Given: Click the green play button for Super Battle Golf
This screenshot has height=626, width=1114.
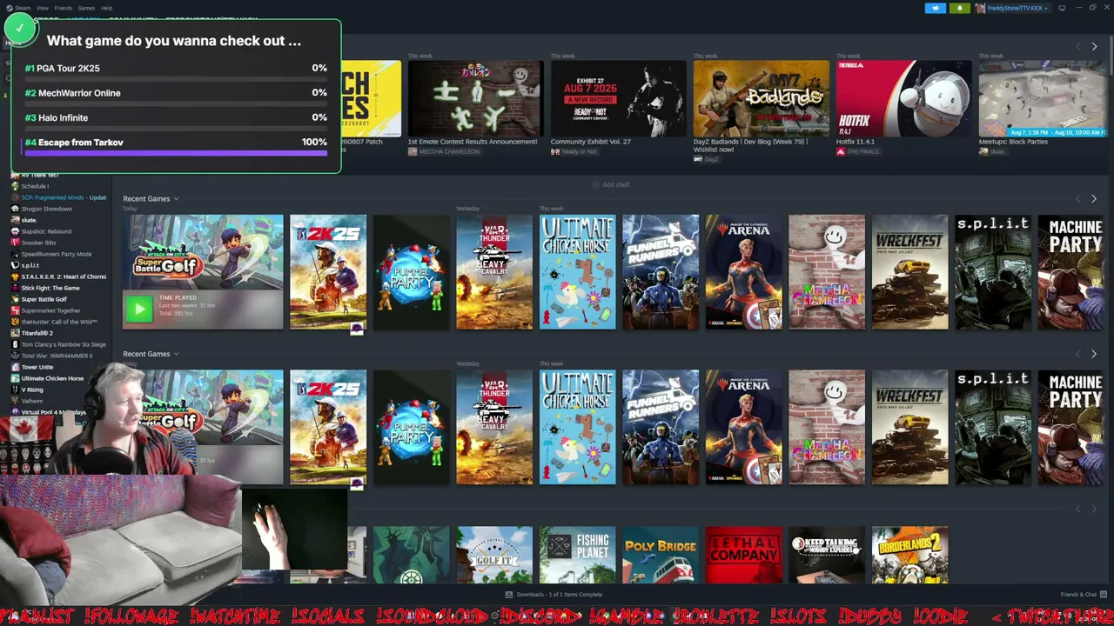Looking at the screenshot, I should coord(138,309).
